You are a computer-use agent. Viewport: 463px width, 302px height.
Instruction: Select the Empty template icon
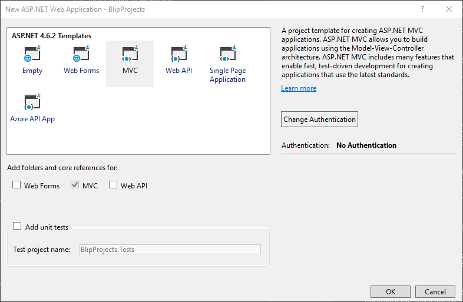pos(32,54)
